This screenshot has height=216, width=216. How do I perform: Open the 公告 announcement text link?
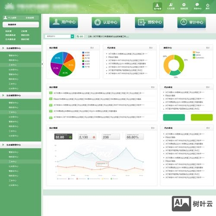click(108, 37)
